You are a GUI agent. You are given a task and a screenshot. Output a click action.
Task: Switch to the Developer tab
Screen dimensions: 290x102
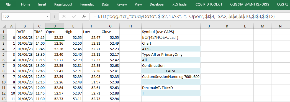pos(157,4)
